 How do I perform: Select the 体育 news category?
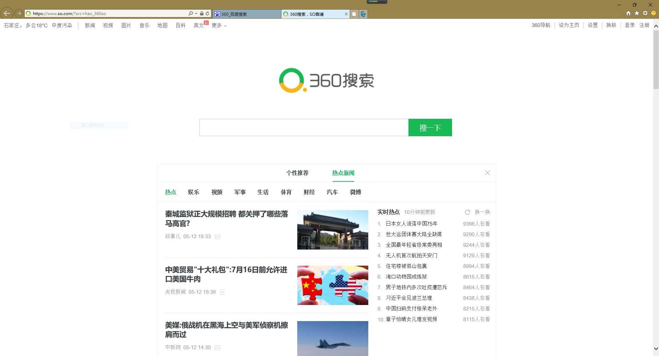point(286,192)
